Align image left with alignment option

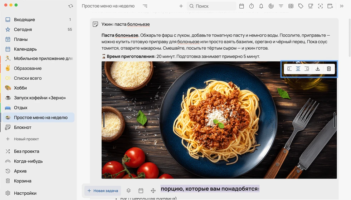point(289,69)
